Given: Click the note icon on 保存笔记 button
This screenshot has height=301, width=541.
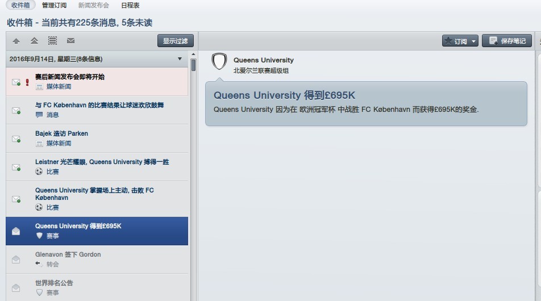Looking at the screenshot, I should pyautogui.click(x=493, y=41).
